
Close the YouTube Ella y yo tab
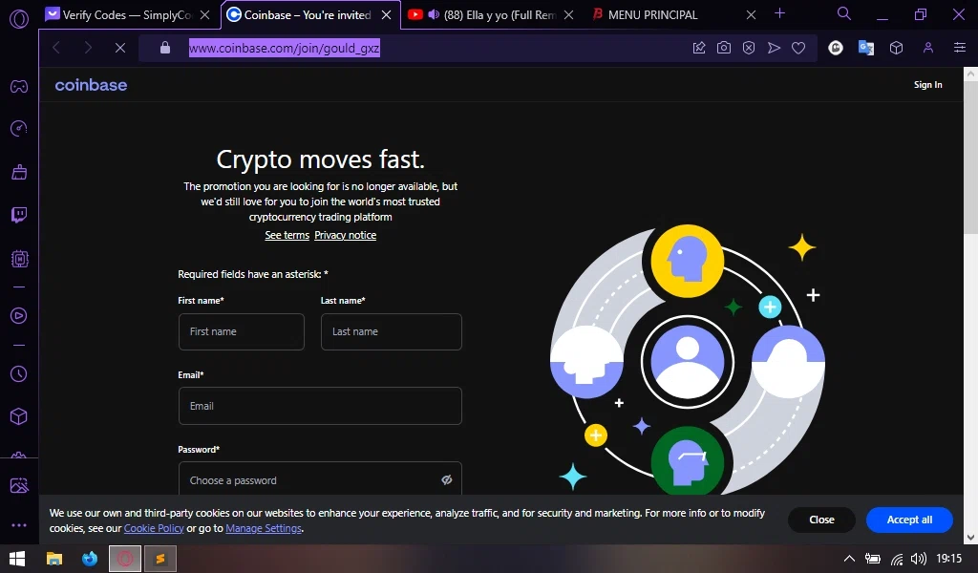point(568,15)
